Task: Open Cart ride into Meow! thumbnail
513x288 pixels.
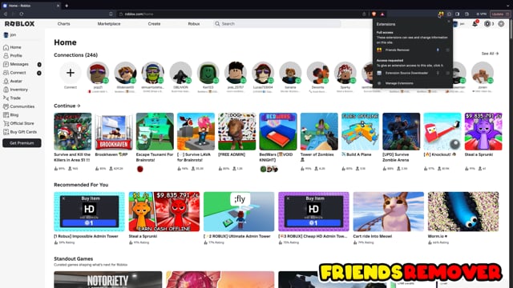Action: [x=388, y=211]
